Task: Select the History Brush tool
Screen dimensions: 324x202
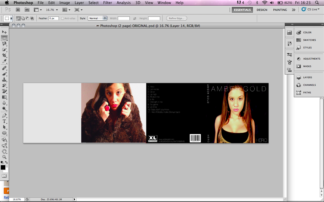Action: [4, 86]
